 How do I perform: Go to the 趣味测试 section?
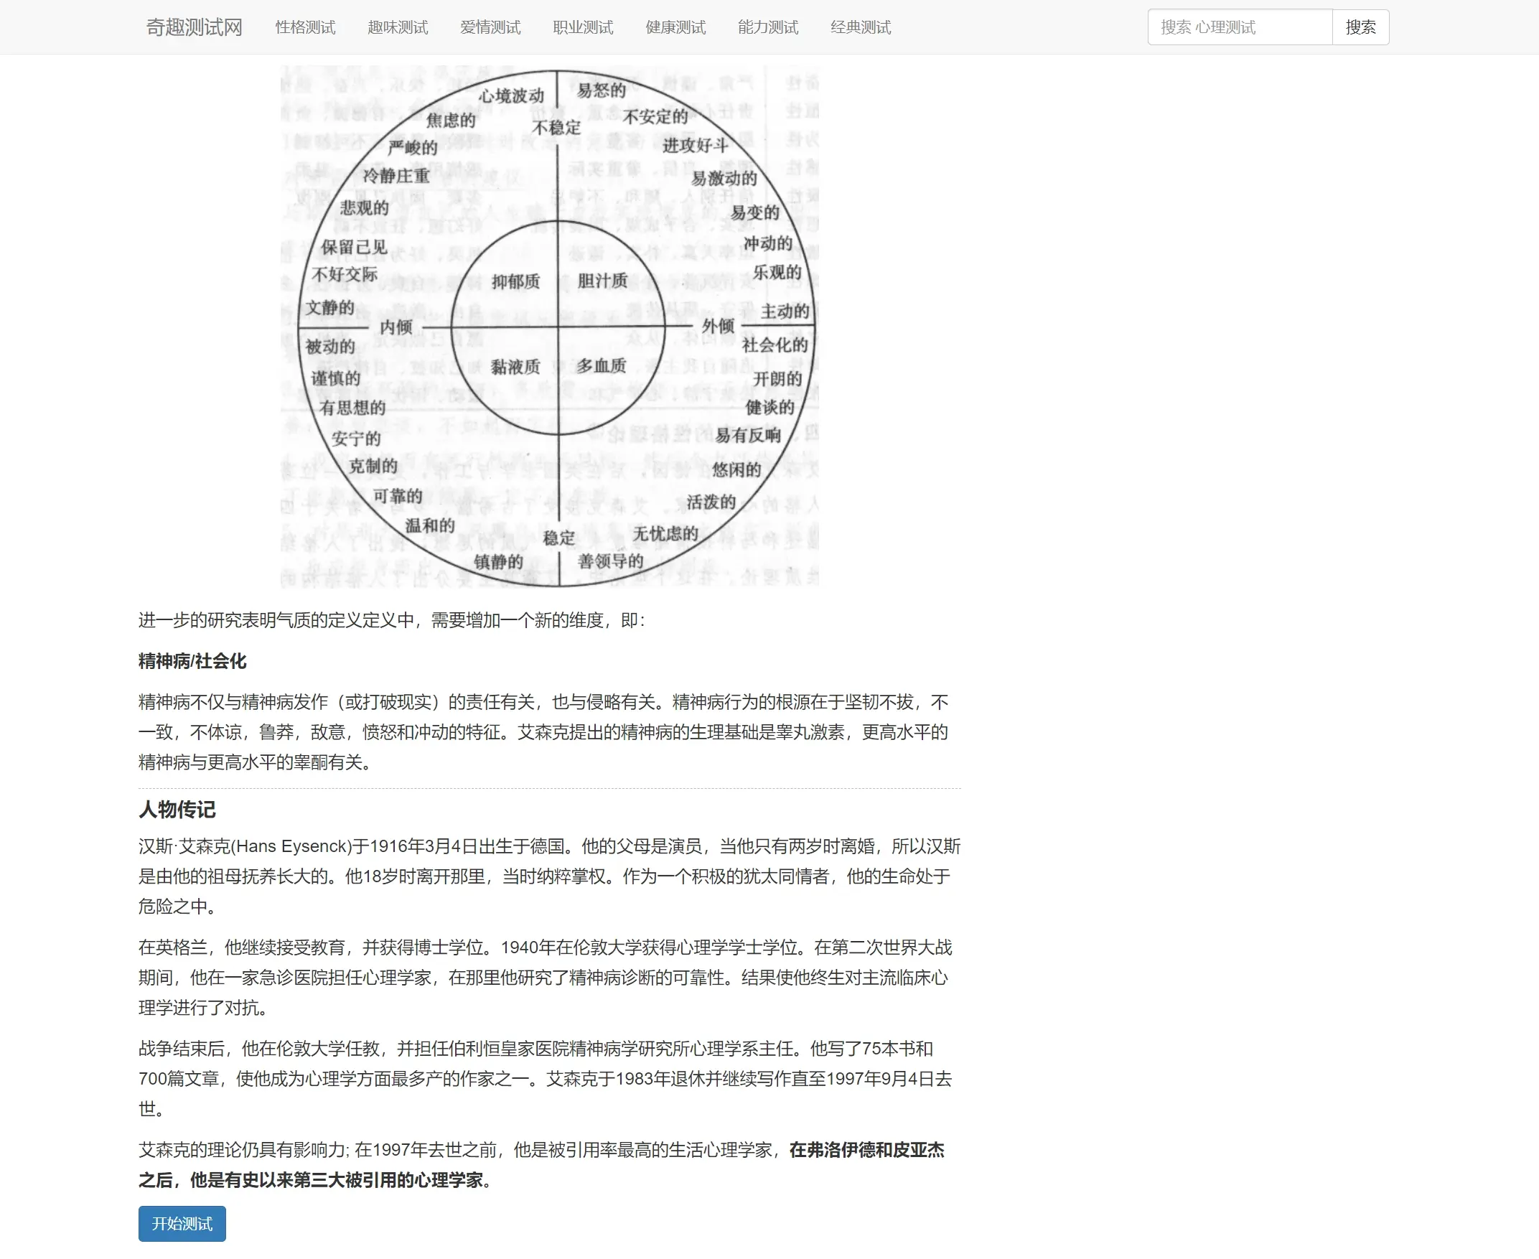(x=398, y=27)
